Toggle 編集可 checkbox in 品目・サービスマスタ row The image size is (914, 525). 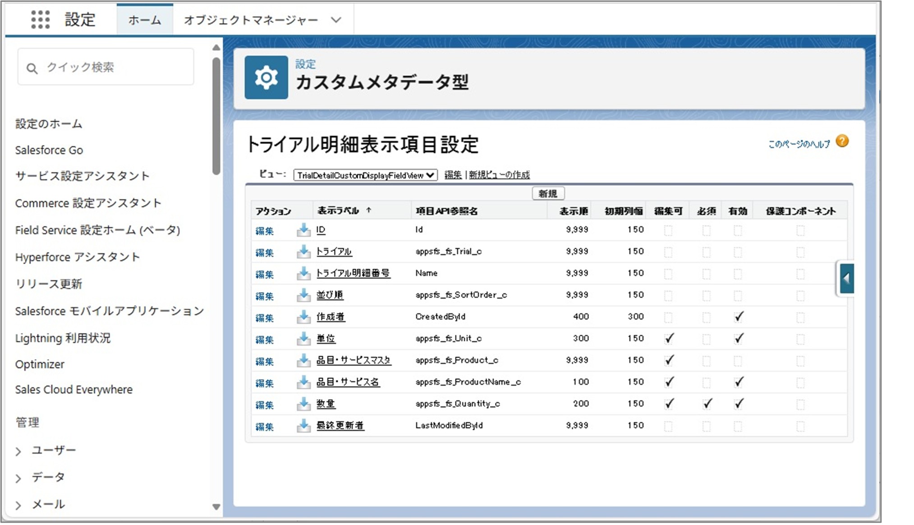669,360
